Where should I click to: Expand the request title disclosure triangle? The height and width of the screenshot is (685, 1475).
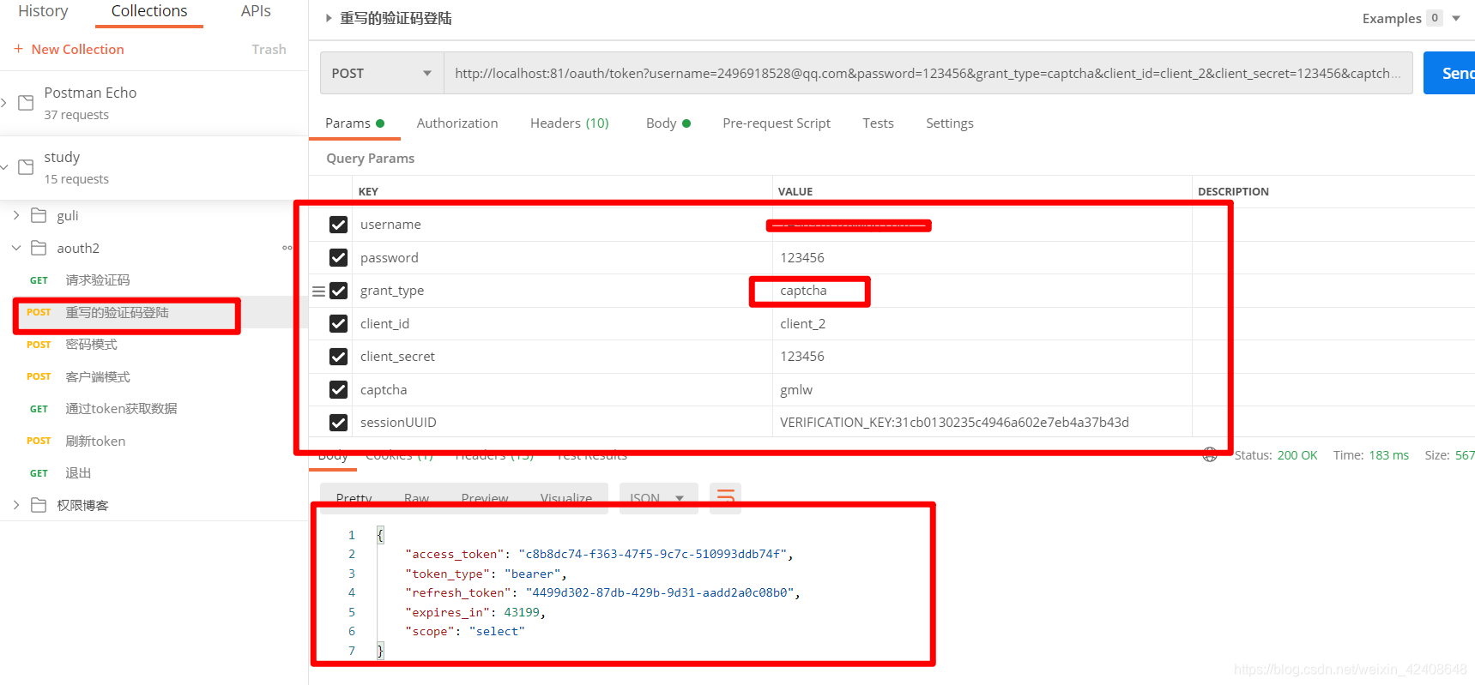[x=328, y=18]
